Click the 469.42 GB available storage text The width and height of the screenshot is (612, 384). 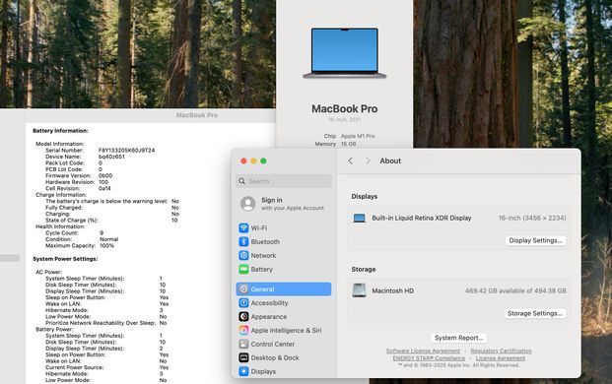(515, 290)
